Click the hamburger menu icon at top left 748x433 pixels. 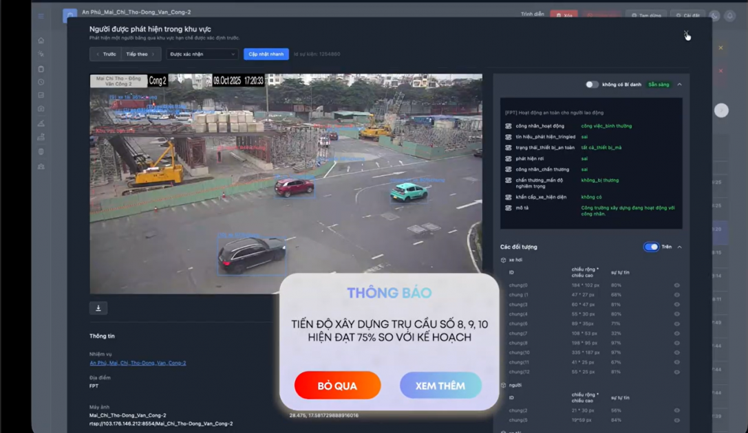pos(41,16)
